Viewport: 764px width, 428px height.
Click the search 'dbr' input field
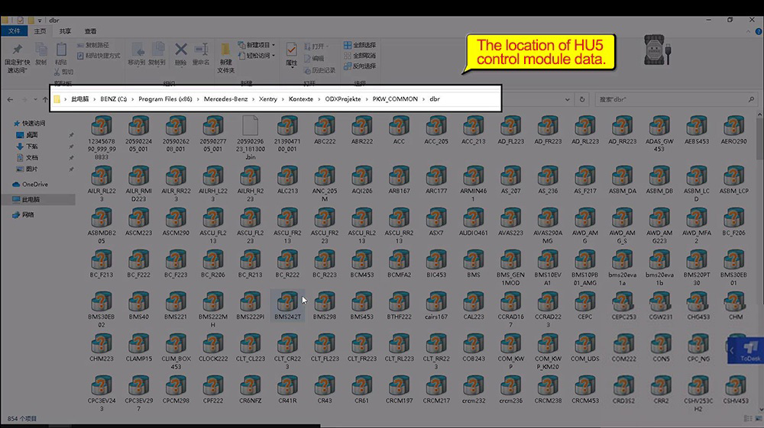point(676,99)
